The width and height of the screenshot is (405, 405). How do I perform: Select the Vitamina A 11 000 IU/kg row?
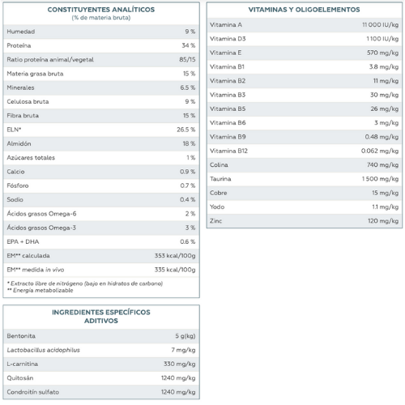(x=305, y=25)
